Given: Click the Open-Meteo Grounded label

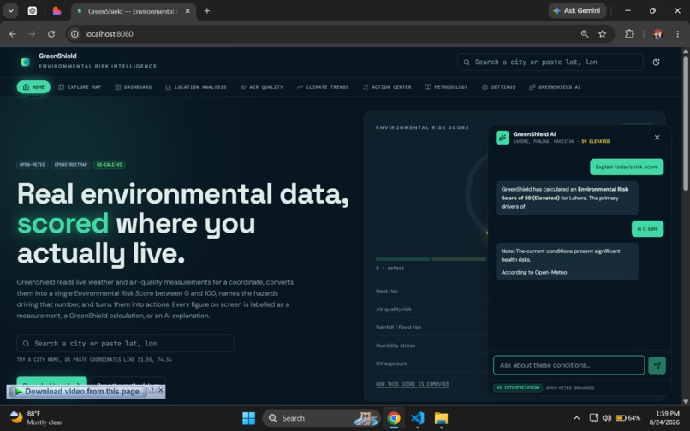Looking at the screenshot, I should pos(570,387).
